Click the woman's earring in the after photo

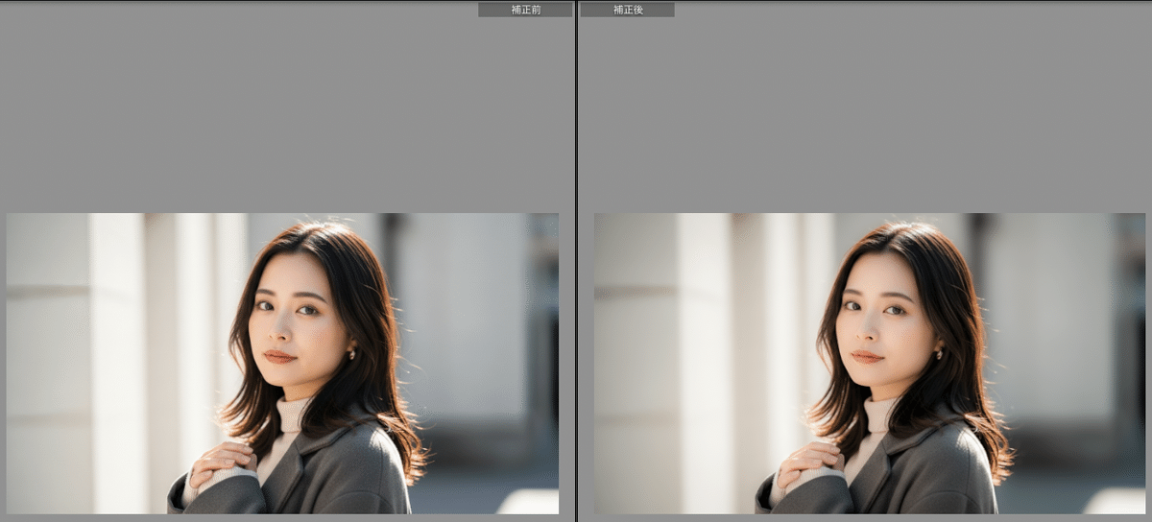tap(939, 352)
